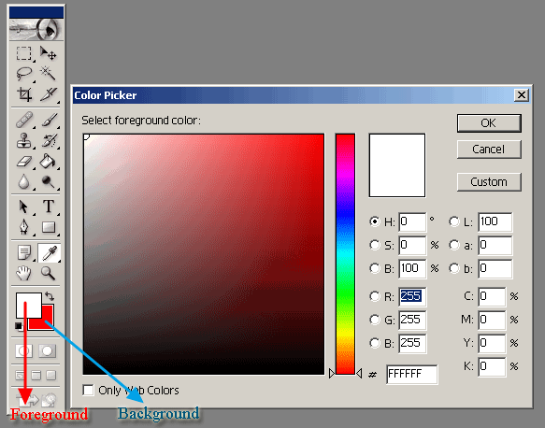Select the H hue radio button
This screenshot has width=545, height=428.
[375, 221]
